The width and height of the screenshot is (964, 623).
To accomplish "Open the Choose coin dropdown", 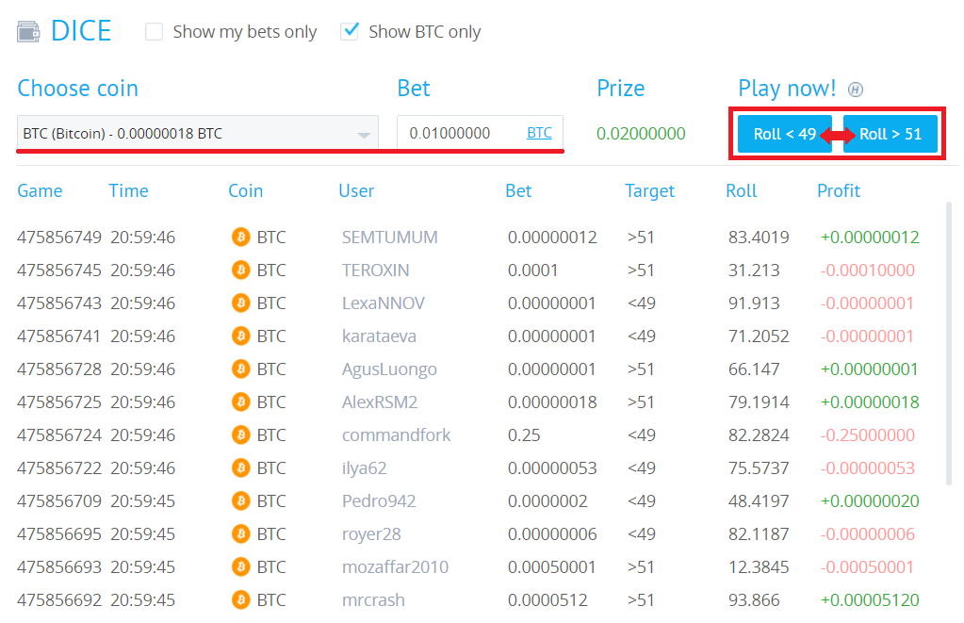I will pos(197,134).
